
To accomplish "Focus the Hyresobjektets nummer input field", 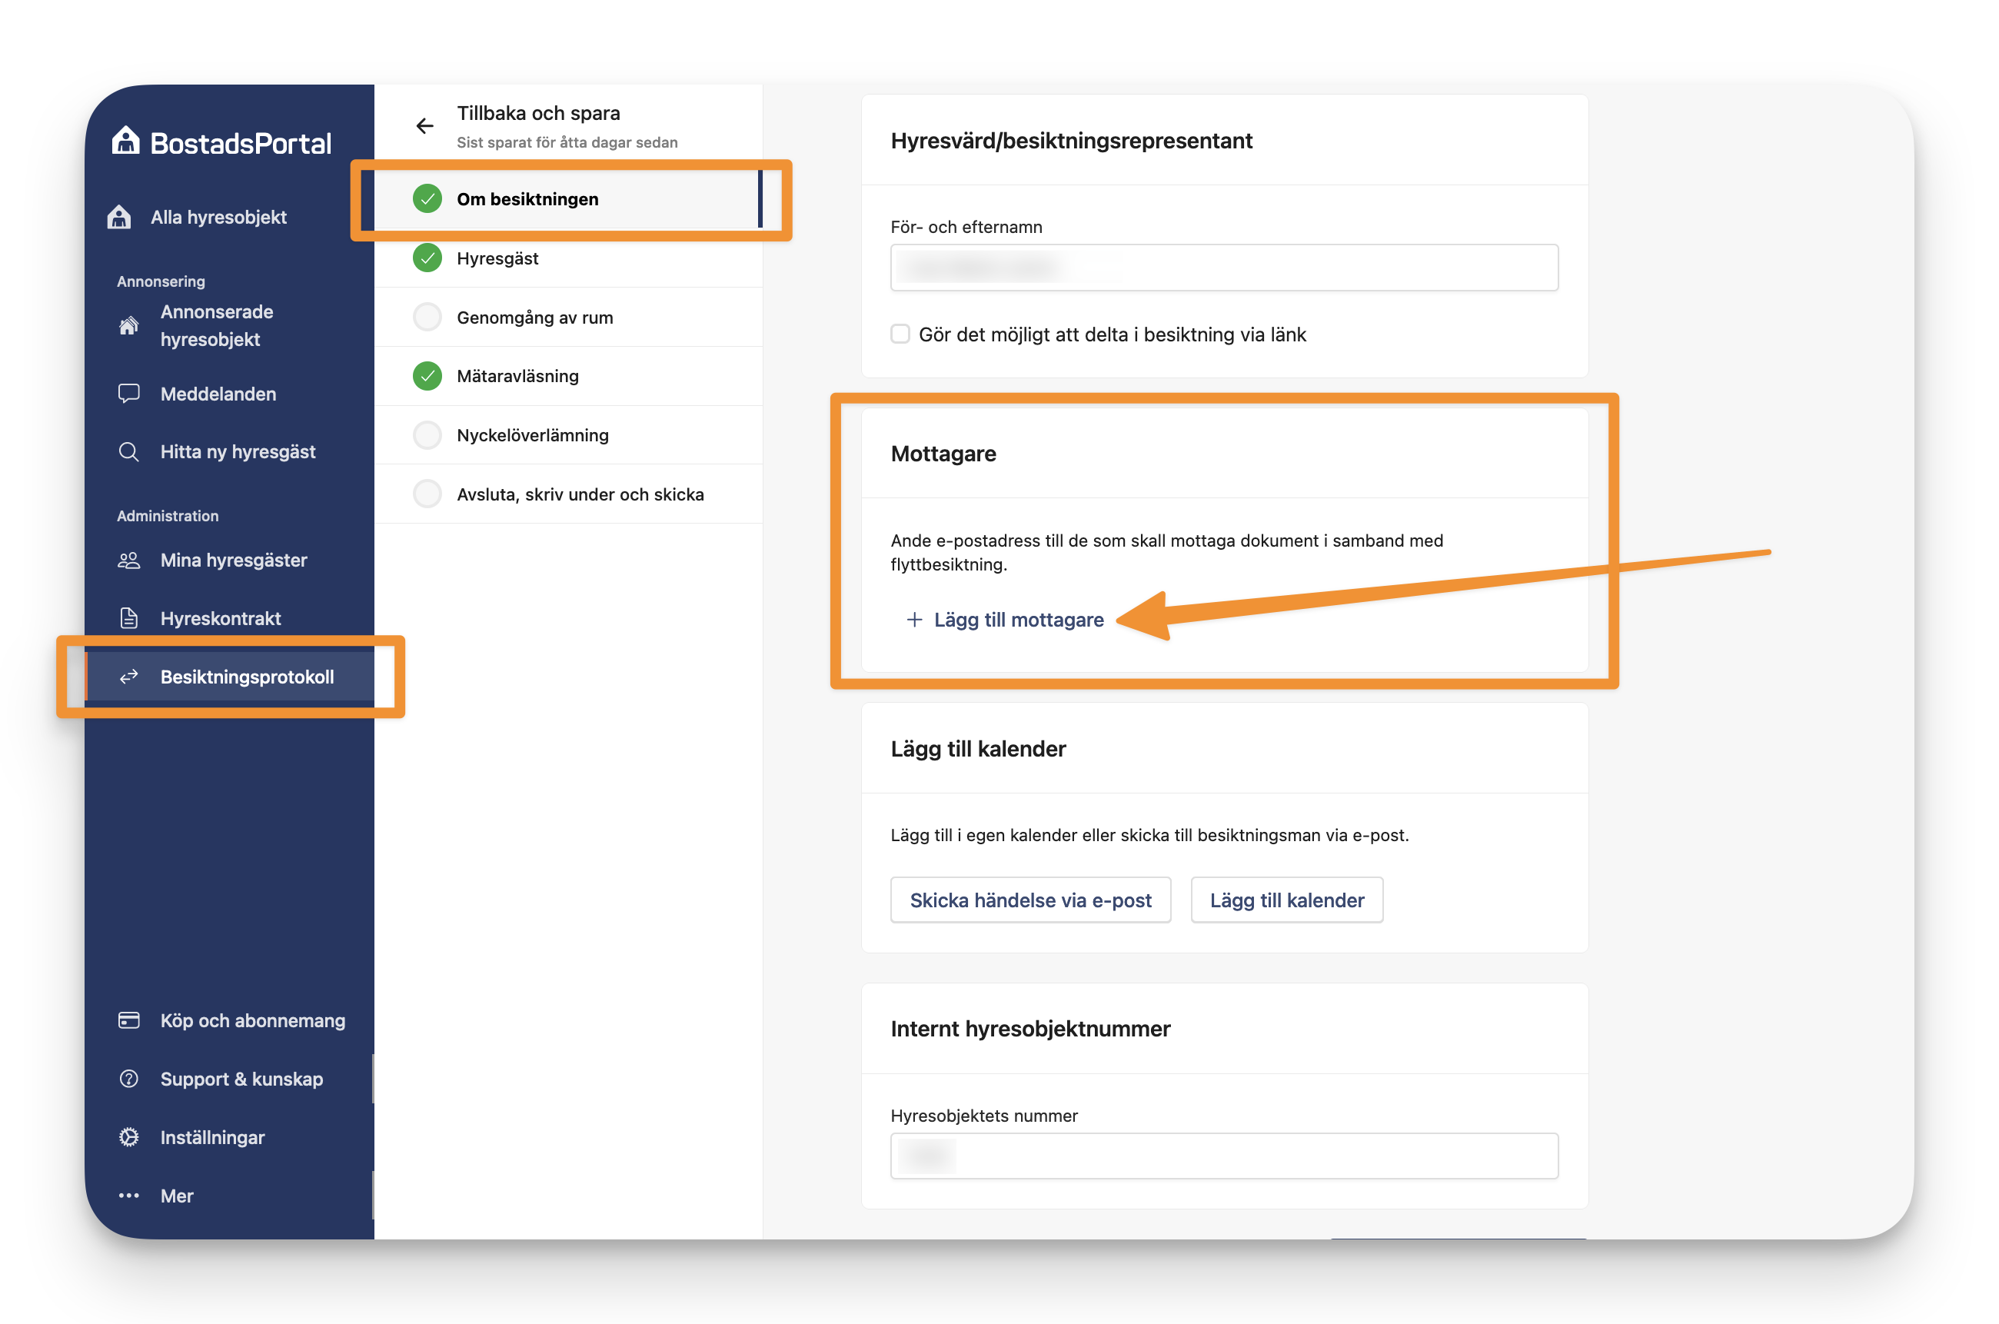I will (1224, 1155).
